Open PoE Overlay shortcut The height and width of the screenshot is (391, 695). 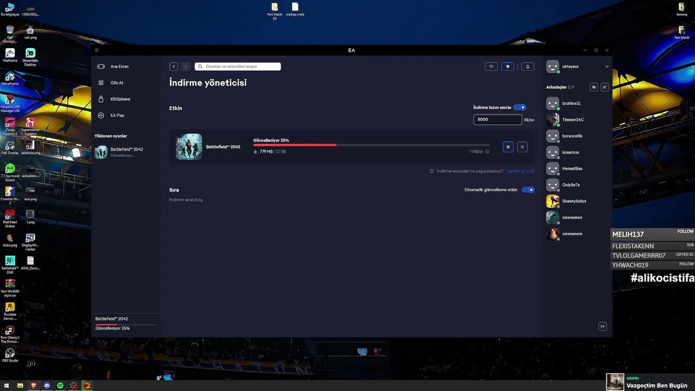10,147
